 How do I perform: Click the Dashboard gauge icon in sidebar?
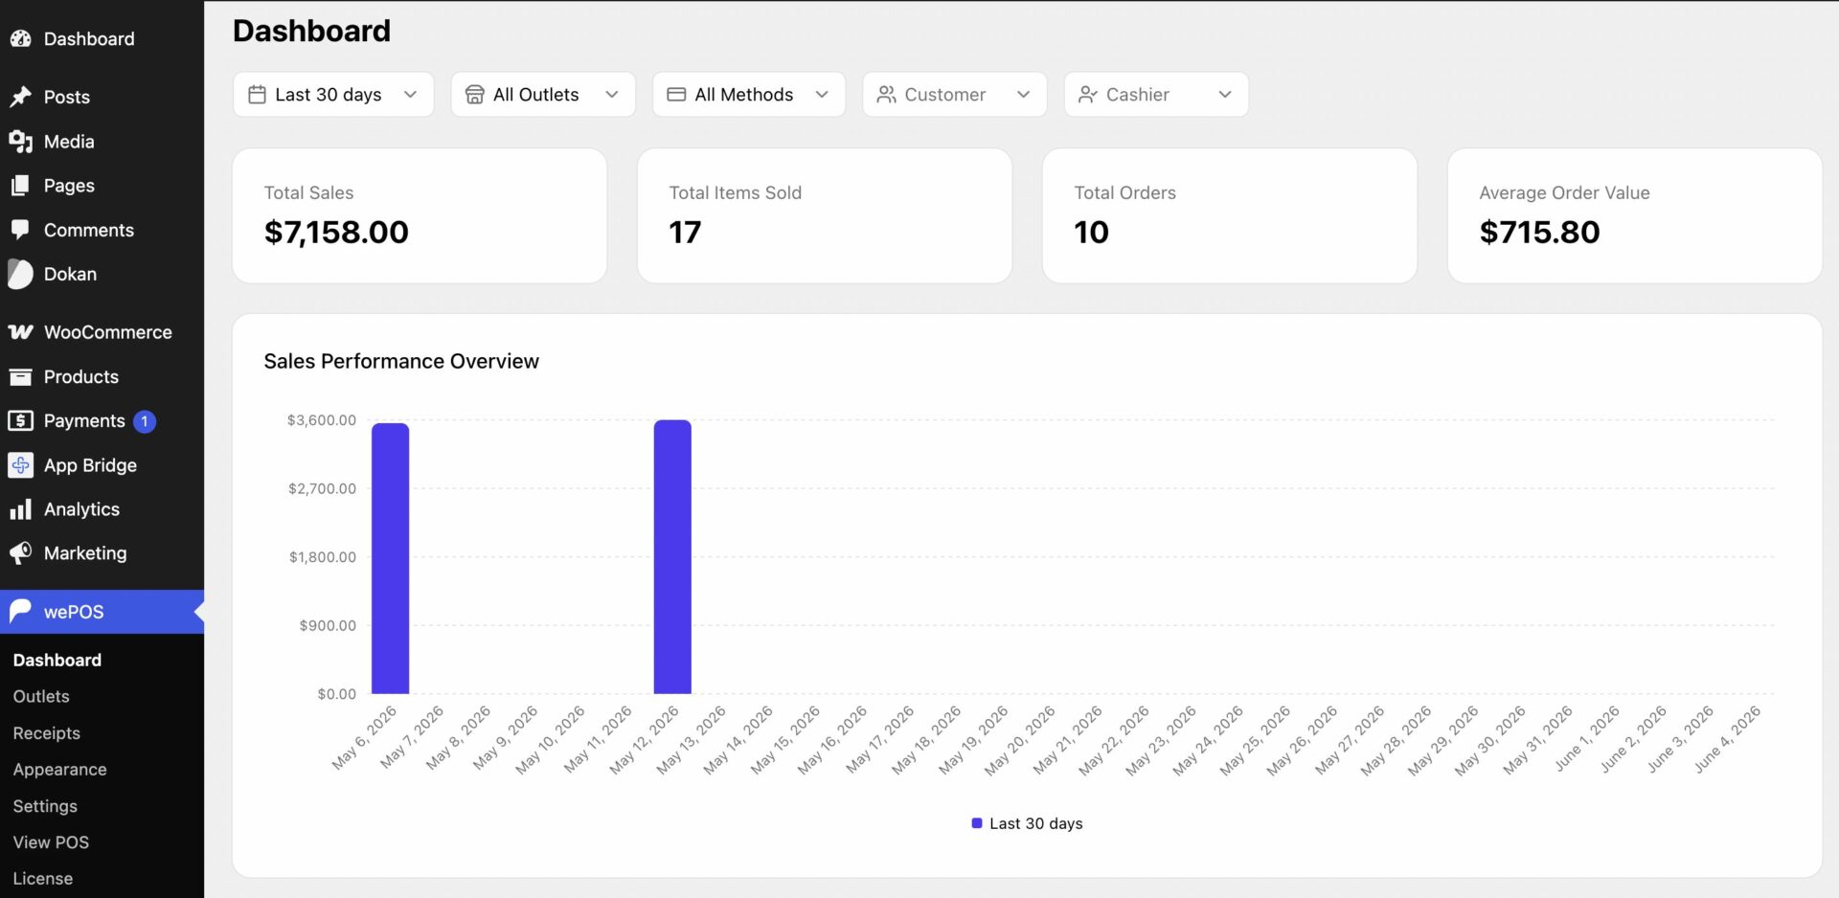point(20,39)
